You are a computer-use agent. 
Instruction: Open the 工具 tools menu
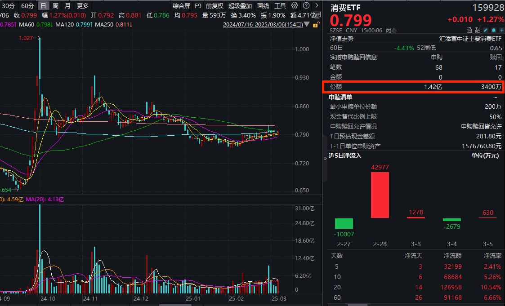click(280, 6)
